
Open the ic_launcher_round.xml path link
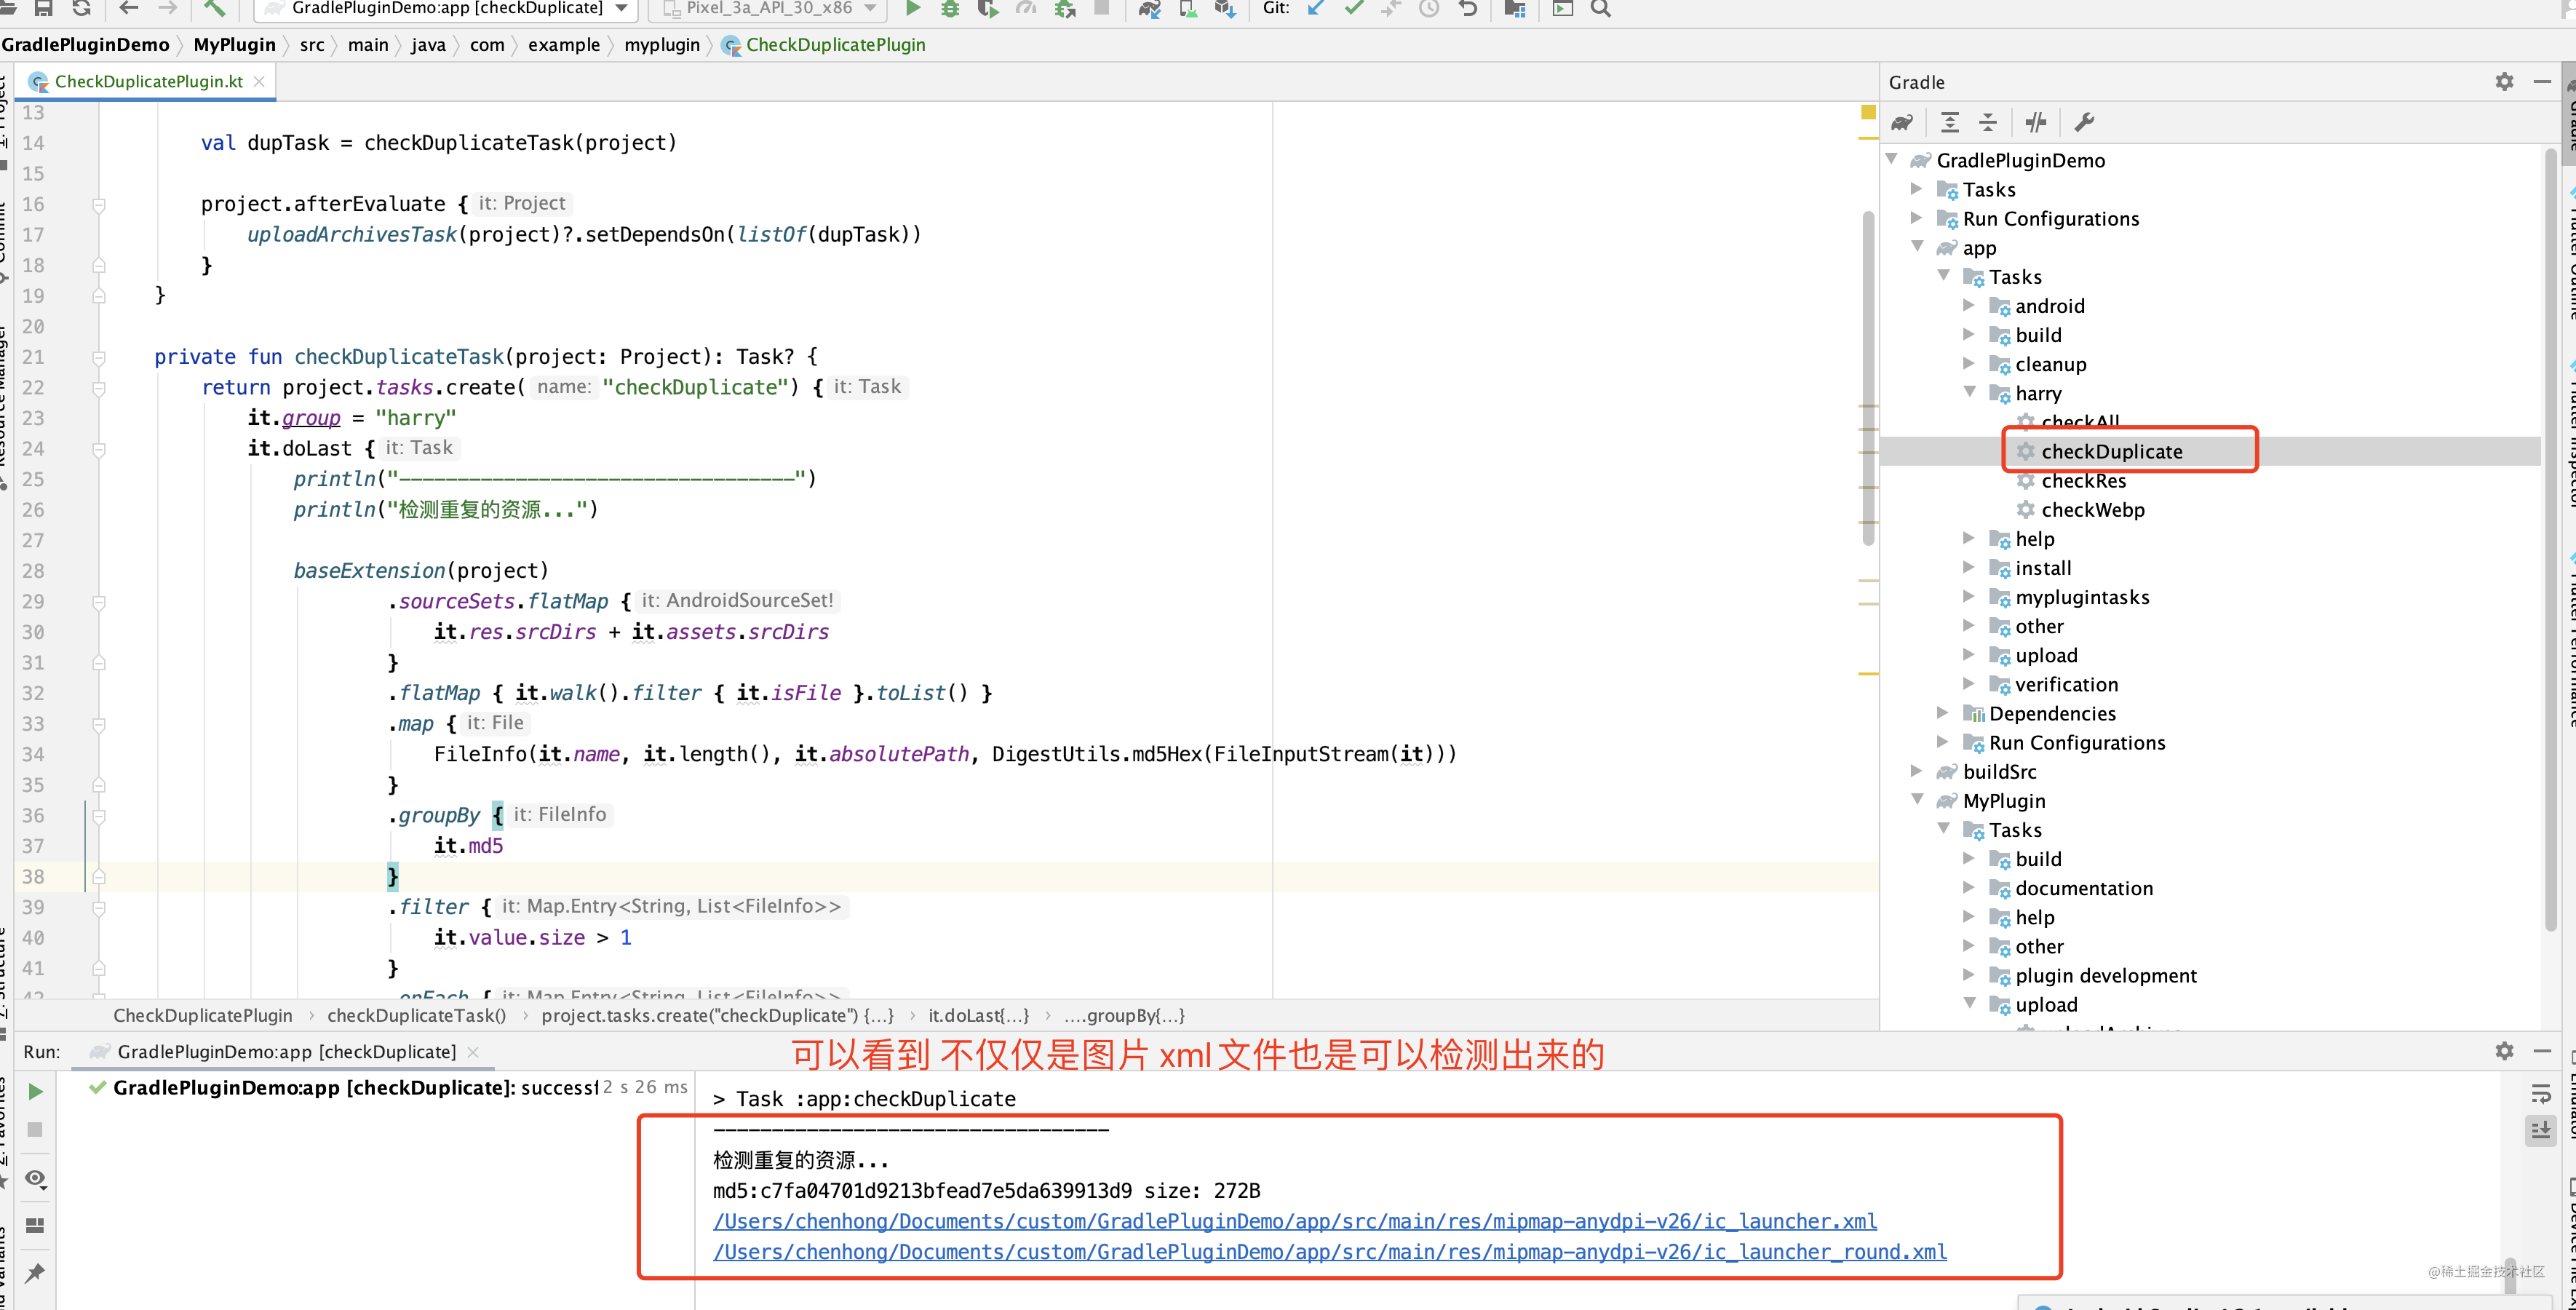click(1329, 1251)
